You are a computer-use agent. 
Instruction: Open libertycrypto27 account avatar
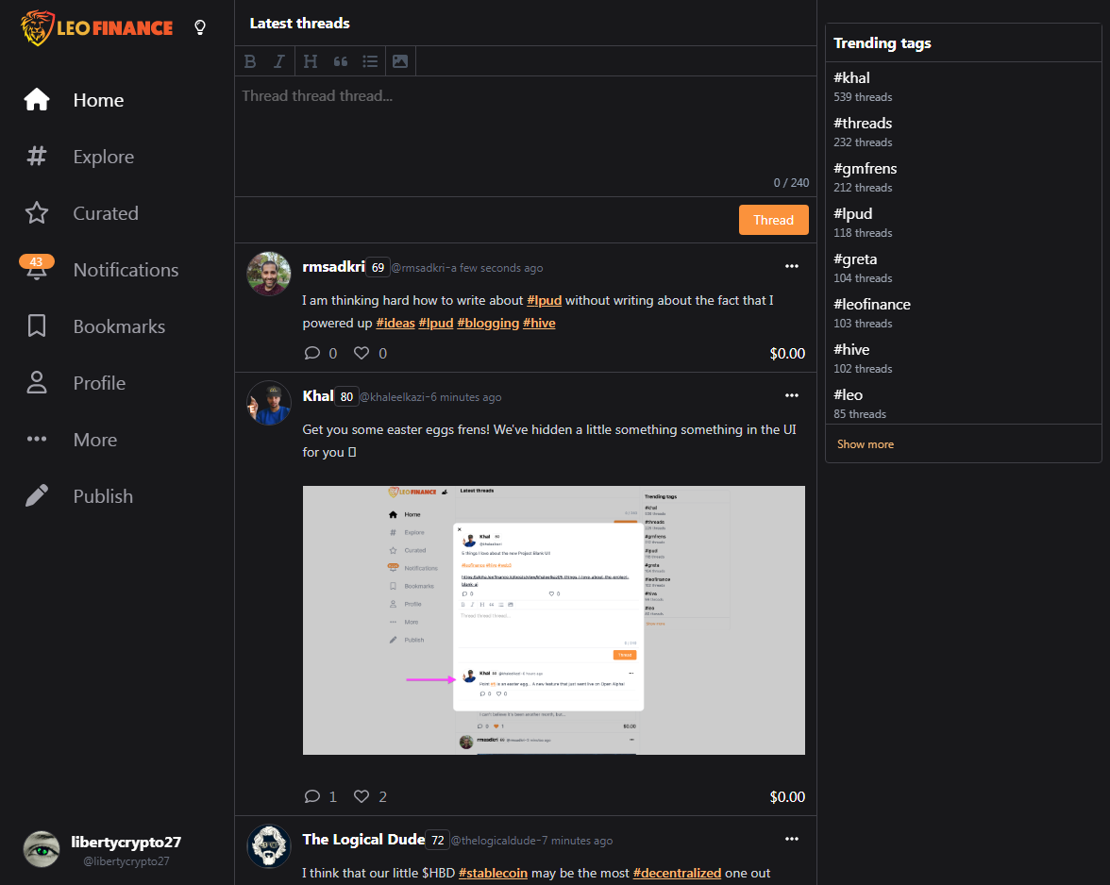pos(42,849)
